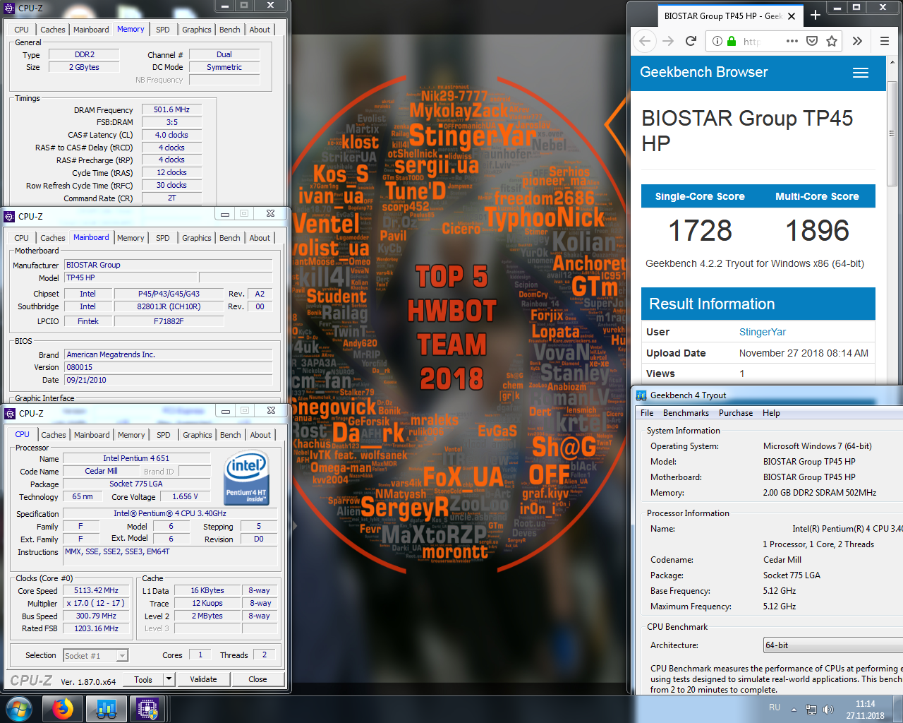Show hidden system tray icons arrow
Viewport: 903px width, 723px height.
click(x=794, y=710)
